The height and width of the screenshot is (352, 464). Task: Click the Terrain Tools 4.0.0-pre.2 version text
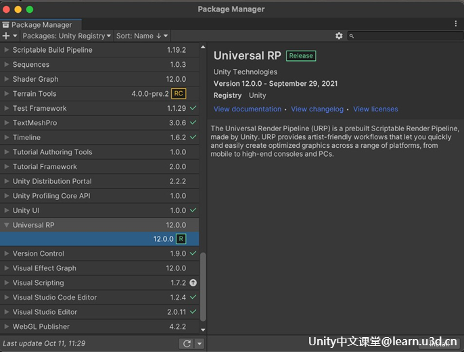[150, 94]
